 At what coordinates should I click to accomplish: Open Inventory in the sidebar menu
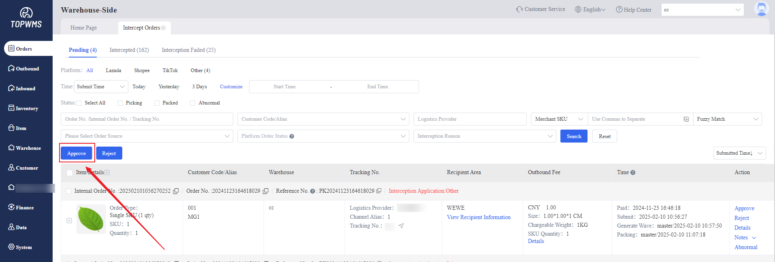click(27, 109)
